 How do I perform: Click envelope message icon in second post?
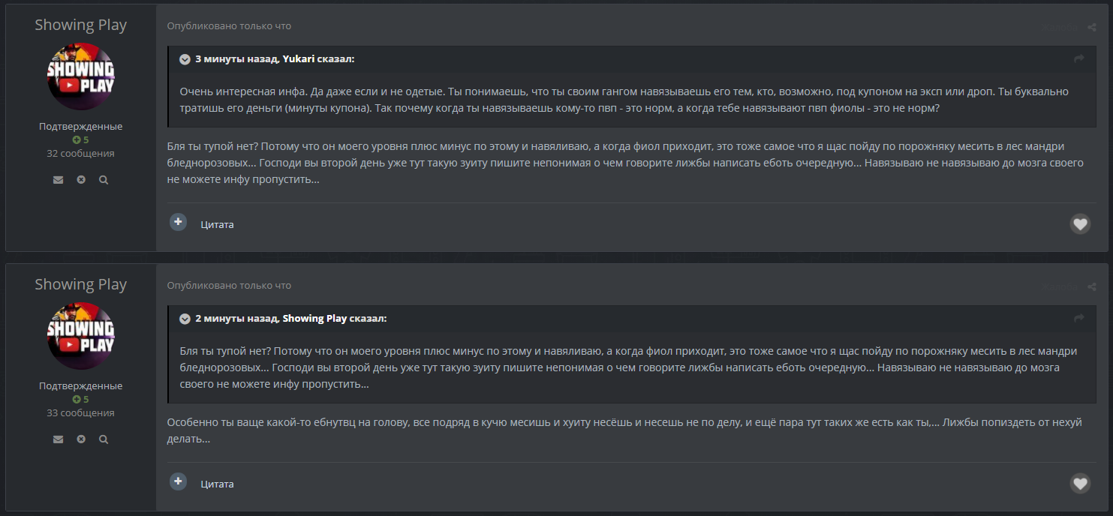click(x=58, y=439)
